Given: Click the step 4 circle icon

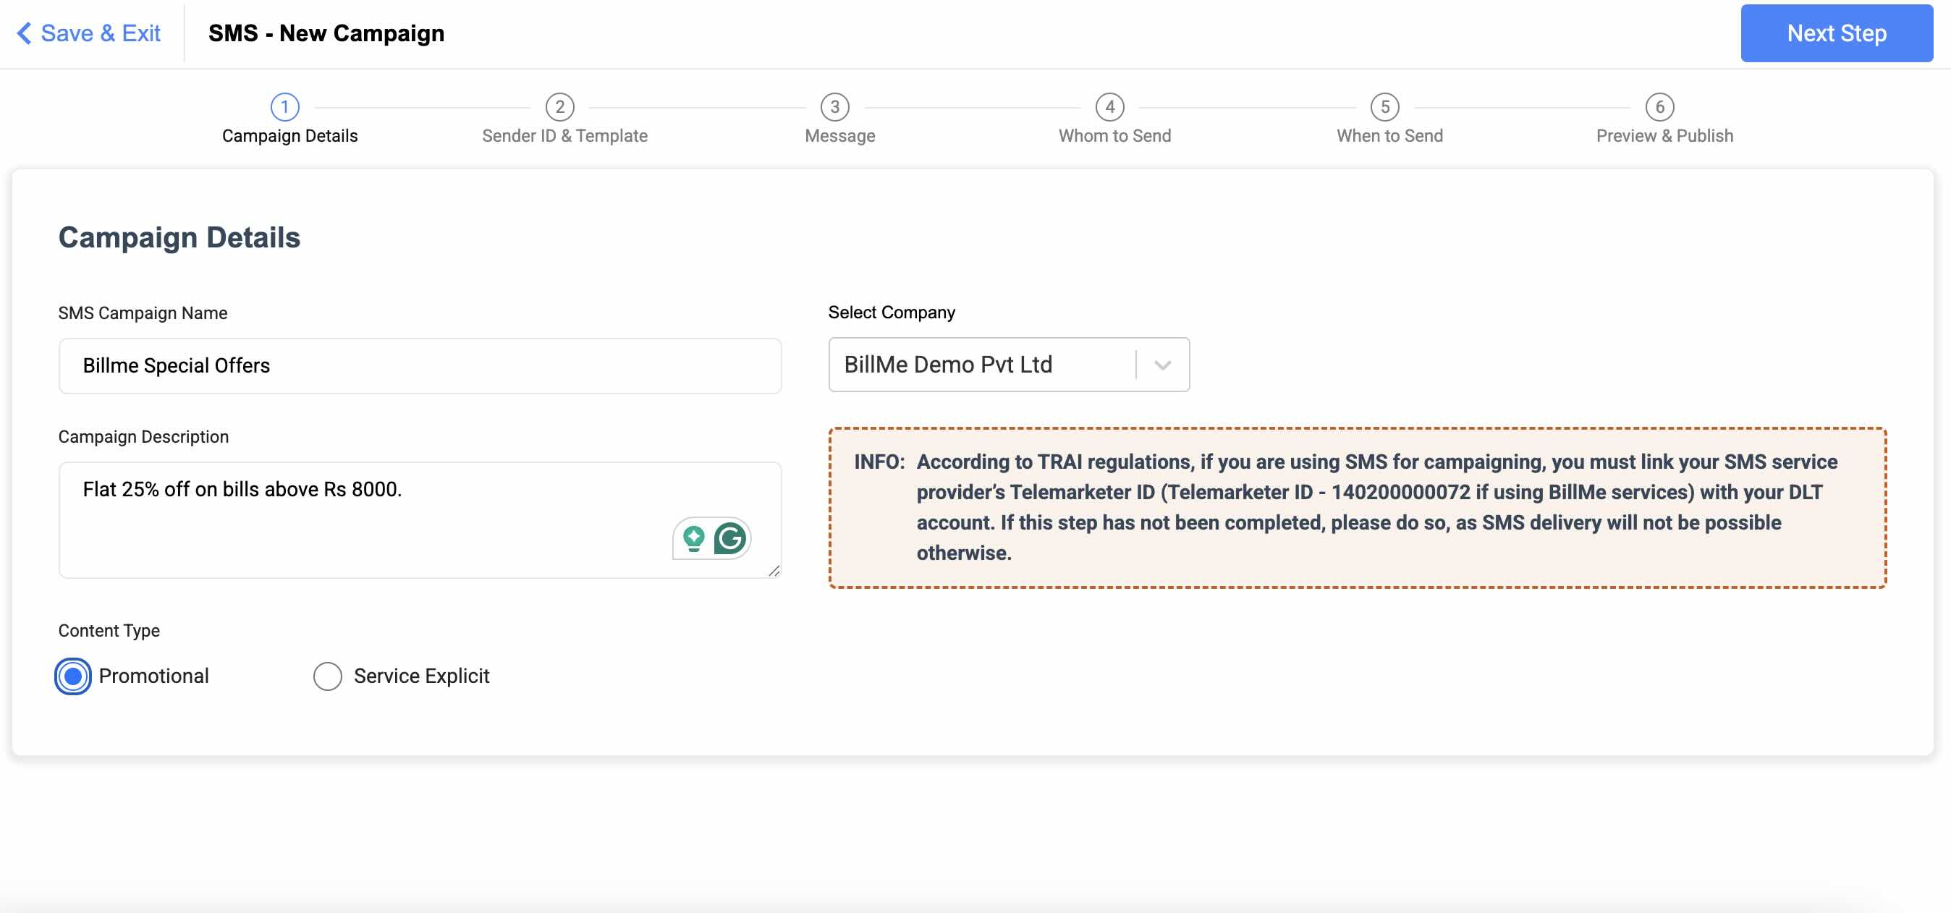Looking at the screenshot, I should pos(1109,107).
